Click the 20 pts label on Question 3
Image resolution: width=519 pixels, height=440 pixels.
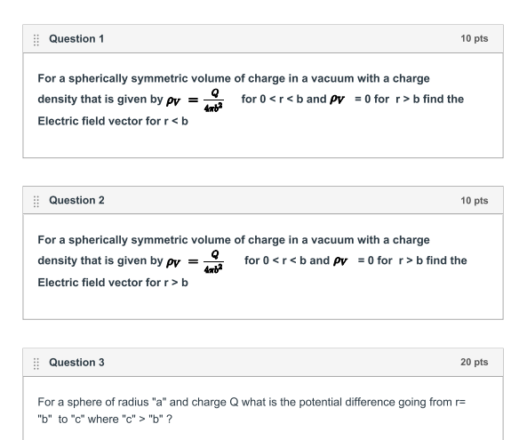click(474, 362)
